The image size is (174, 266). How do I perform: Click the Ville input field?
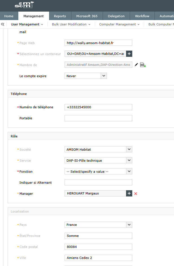(x=98, y=258)
